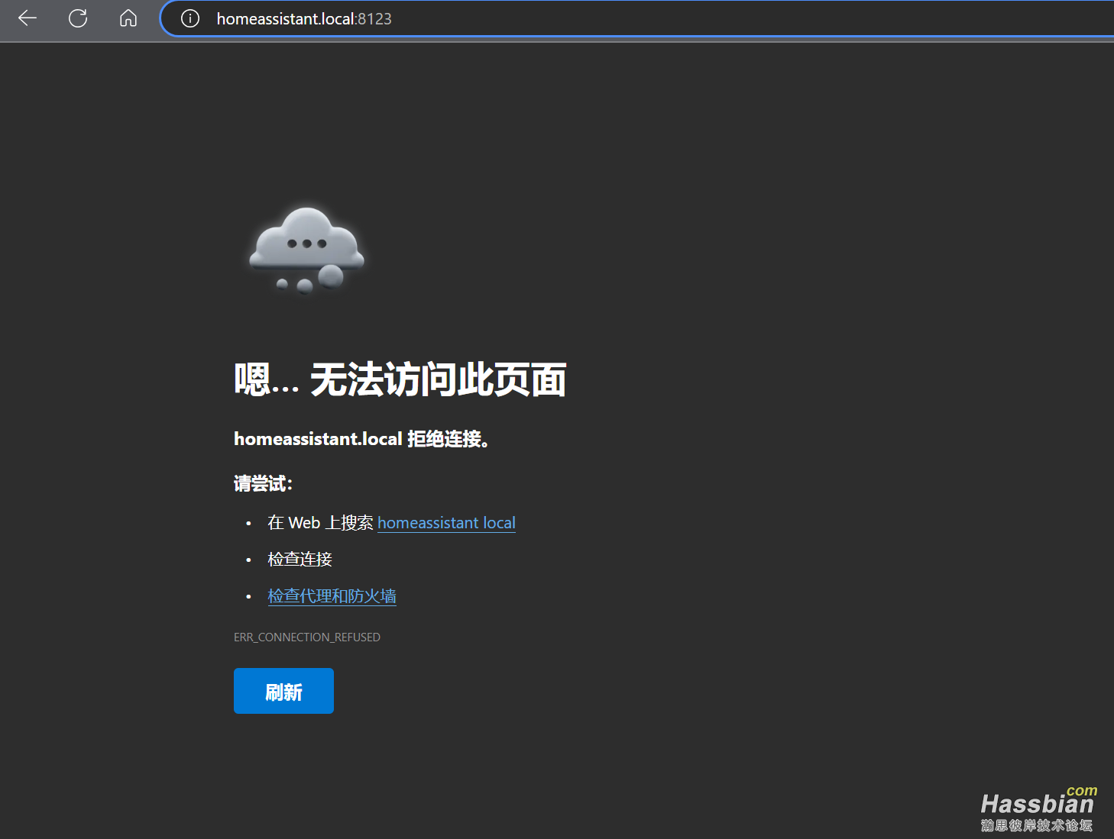This screenshot has height=839, width=1114.
Task: Click the homeassistant.local 拒绝连接 message
Action: (x=361, y=439)
